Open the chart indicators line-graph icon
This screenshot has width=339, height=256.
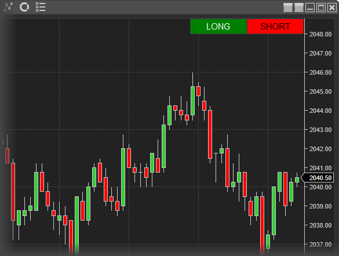pyautogui.click(x=8, y=7)
